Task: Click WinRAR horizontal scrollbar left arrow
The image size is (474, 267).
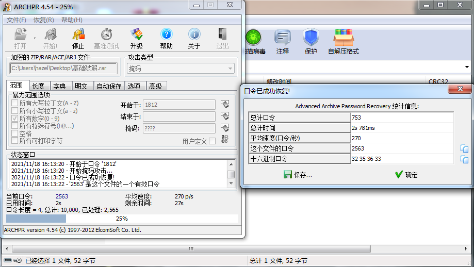Action: coord(7,248)
